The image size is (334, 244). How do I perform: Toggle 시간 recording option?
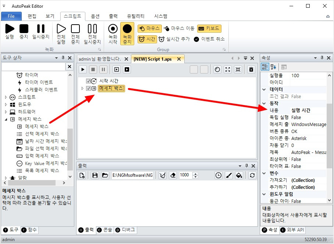(147, 39)
